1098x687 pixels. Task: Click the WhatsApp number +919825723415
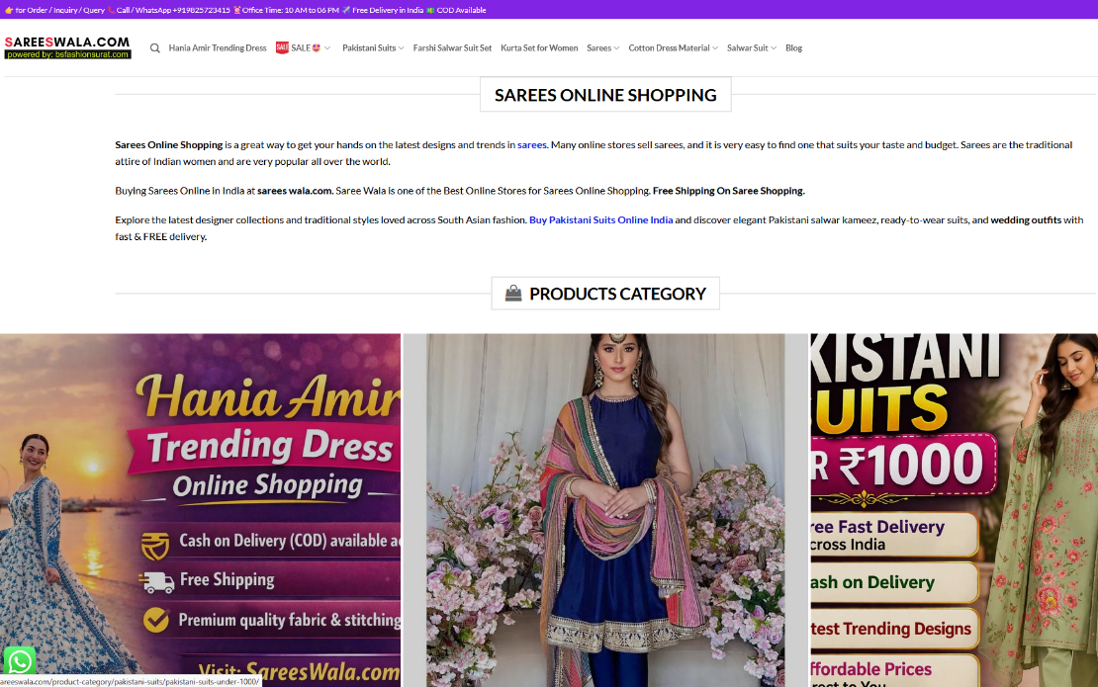point(201,10)
